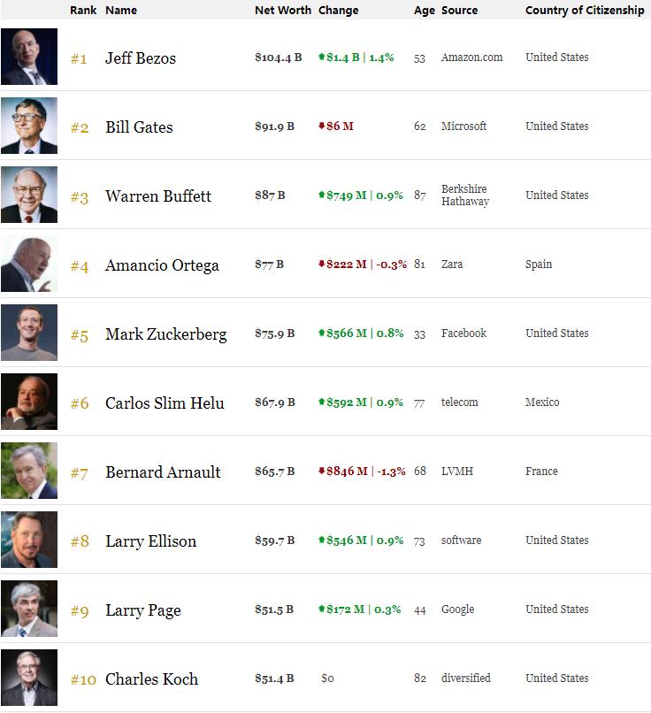
Task: Click the red down arrow in Bernard Arnault's row
Action: (x=322, y=471)
